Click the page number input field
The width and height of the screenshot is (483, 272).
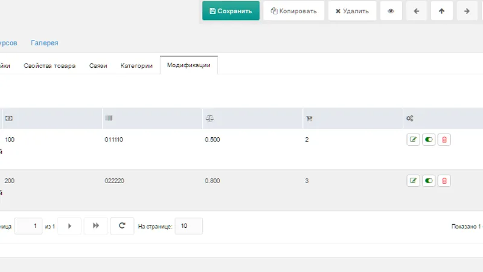coord(28,226)
